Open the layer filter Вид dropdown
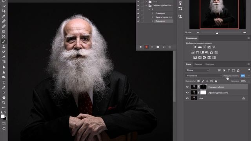The width and height of the screenshot is (251, 141). coord(198,70)
